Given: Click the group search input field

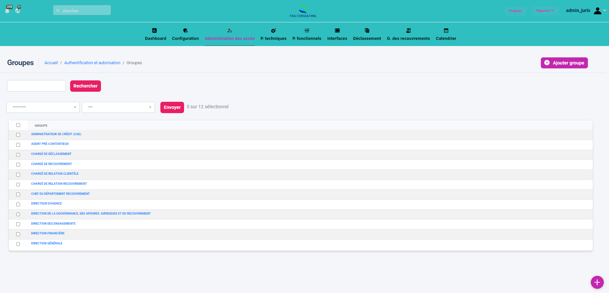Looking at the screenshot, I should point(36,86).
